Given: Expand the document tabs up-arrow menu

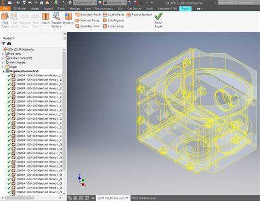Looking at the screenshot, I should 93,198.
